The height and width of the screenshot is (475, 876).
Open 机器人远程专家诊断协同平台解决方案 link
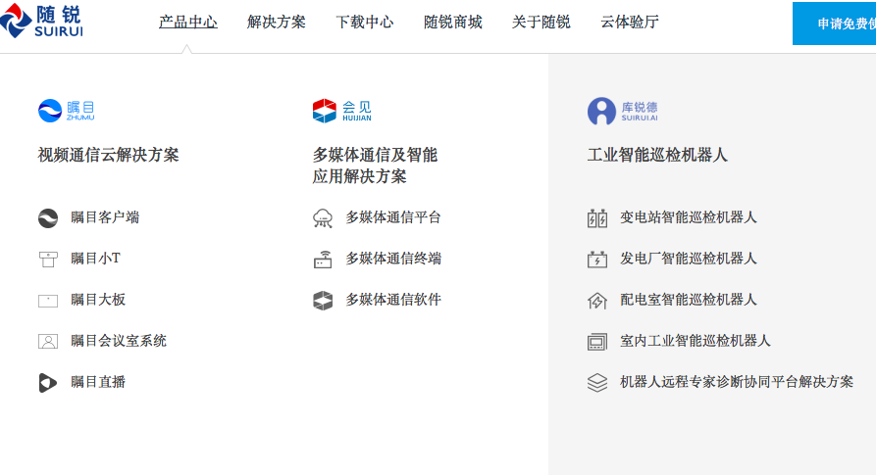coord(737,383)
